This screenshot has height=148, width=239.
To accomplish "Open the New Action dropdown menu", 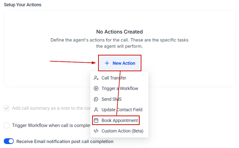I will pos(119,63).
